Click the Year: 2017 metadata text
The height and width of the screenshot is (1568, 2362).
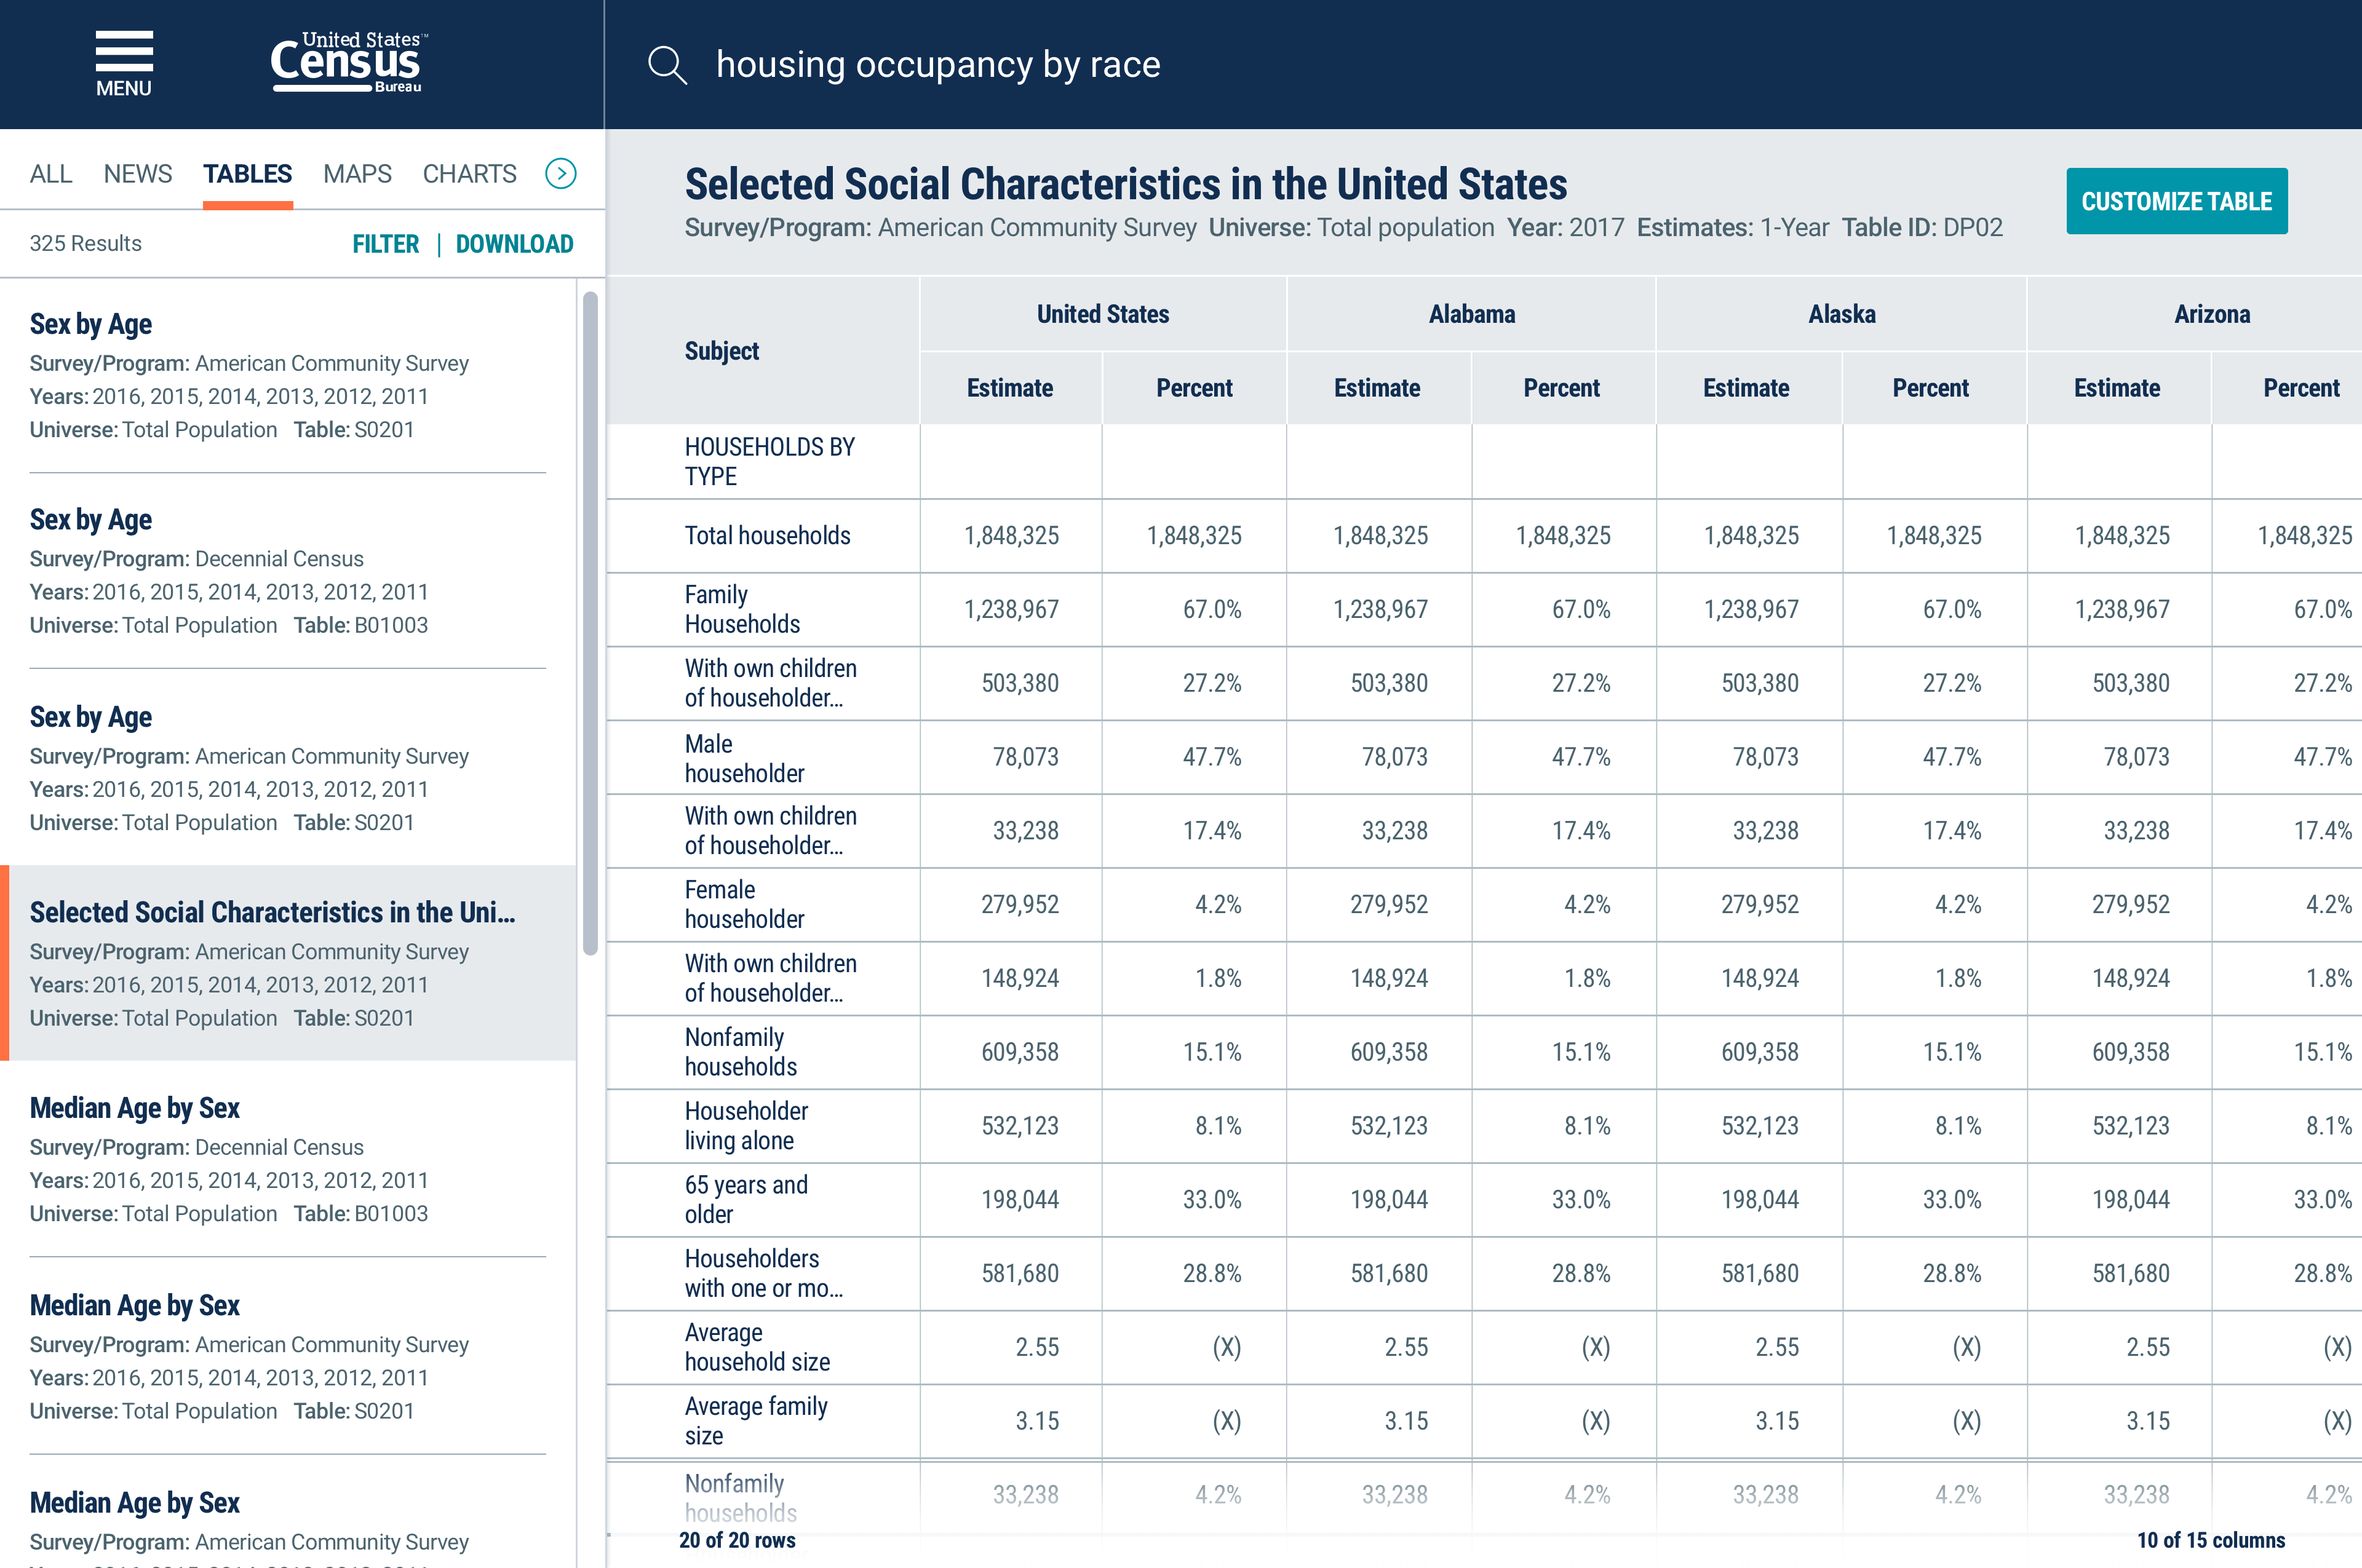coord(1565,228)
